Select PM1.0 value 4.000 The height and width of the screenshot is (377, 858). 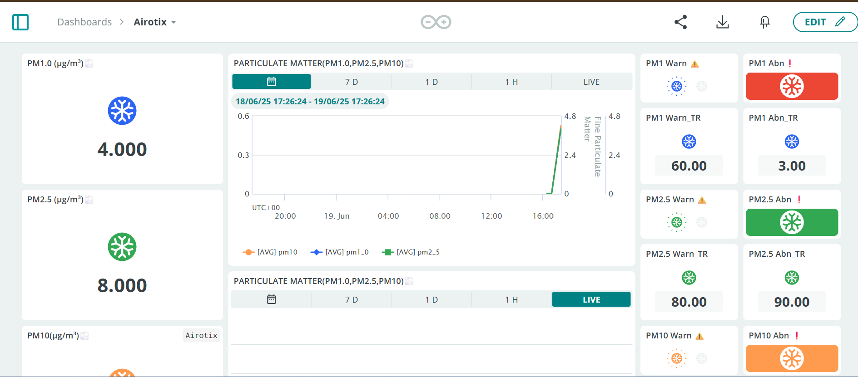(122, 149)
